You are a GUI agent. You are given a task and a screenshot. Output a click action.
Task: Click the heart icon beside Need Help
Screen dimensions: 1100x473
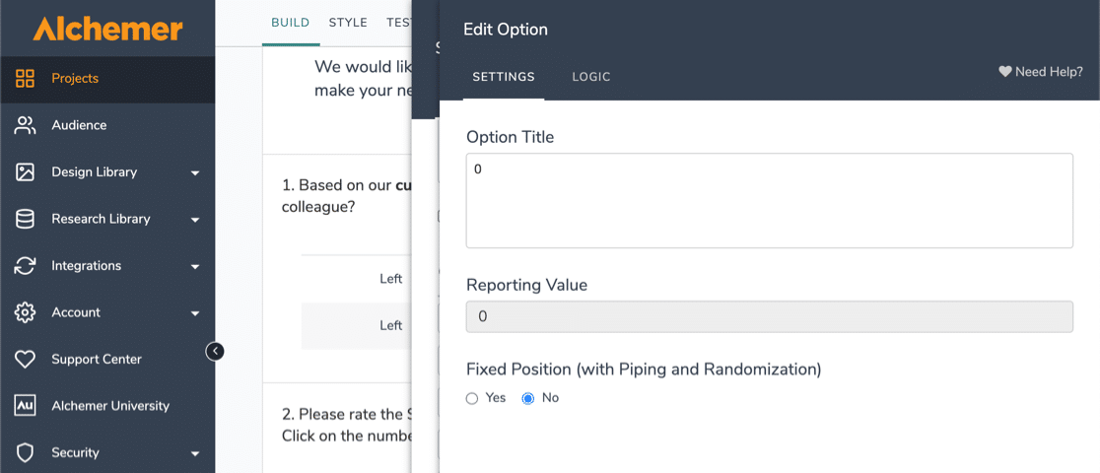click(x=1004, y=72)
